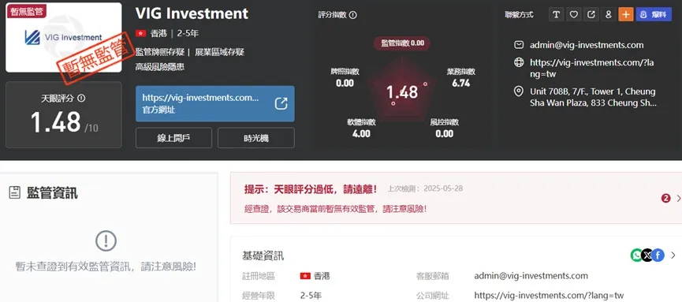Click the 牌照指數 0.00 value
Screen dimensions: 682x302
point(345,83)
